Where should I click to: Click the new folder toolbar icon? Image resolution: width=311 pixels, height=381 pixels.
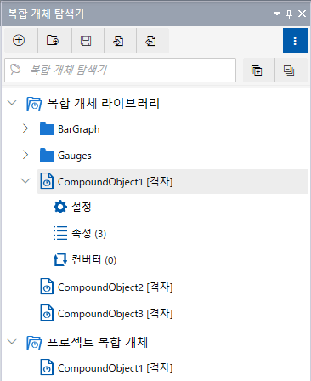point(53,40)
